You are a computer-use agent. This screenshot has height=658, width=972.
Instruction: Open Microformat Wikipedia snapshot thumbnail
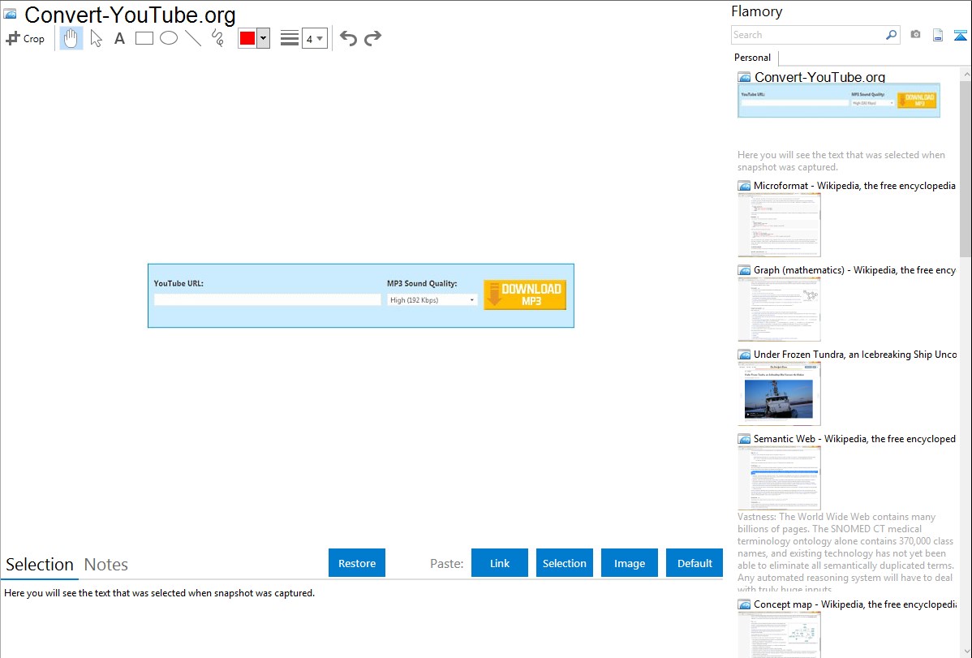point(779,225)
